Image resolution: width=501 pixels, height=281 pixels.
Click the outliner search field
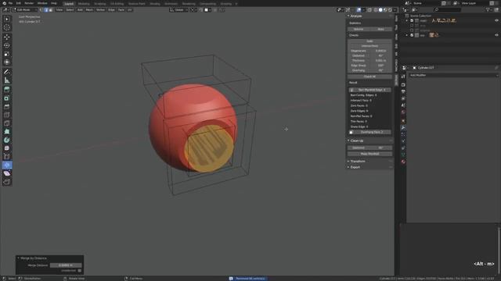pos(447,10)
